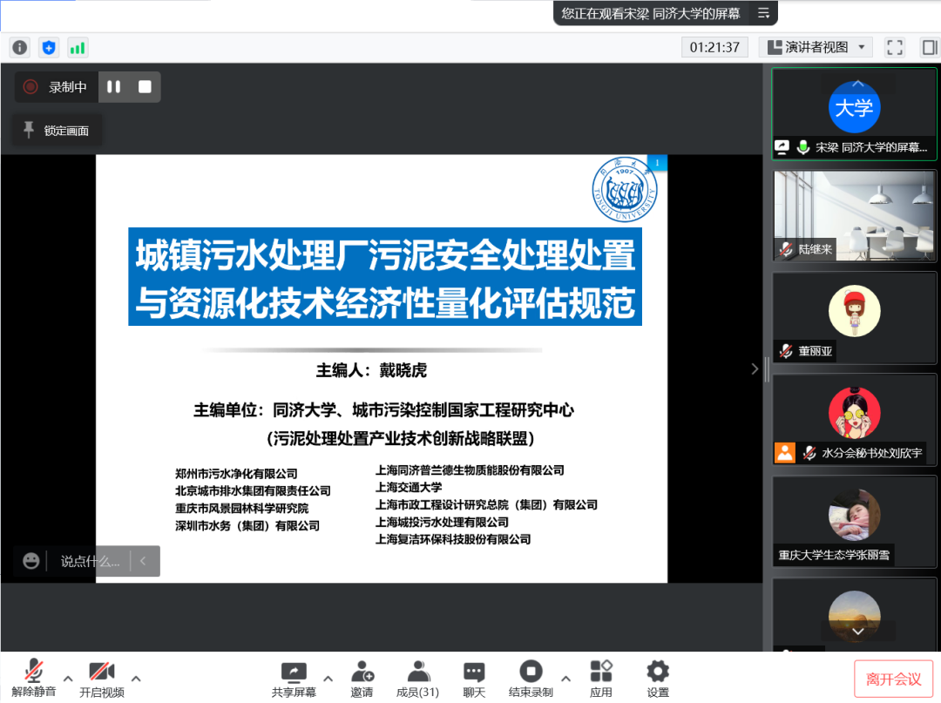Open 设置 settings gear

pyautogui.click(x=658, y=679)
